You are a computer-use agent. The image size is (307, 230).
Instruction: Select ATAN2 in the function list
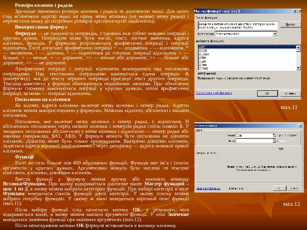point(247,69)
